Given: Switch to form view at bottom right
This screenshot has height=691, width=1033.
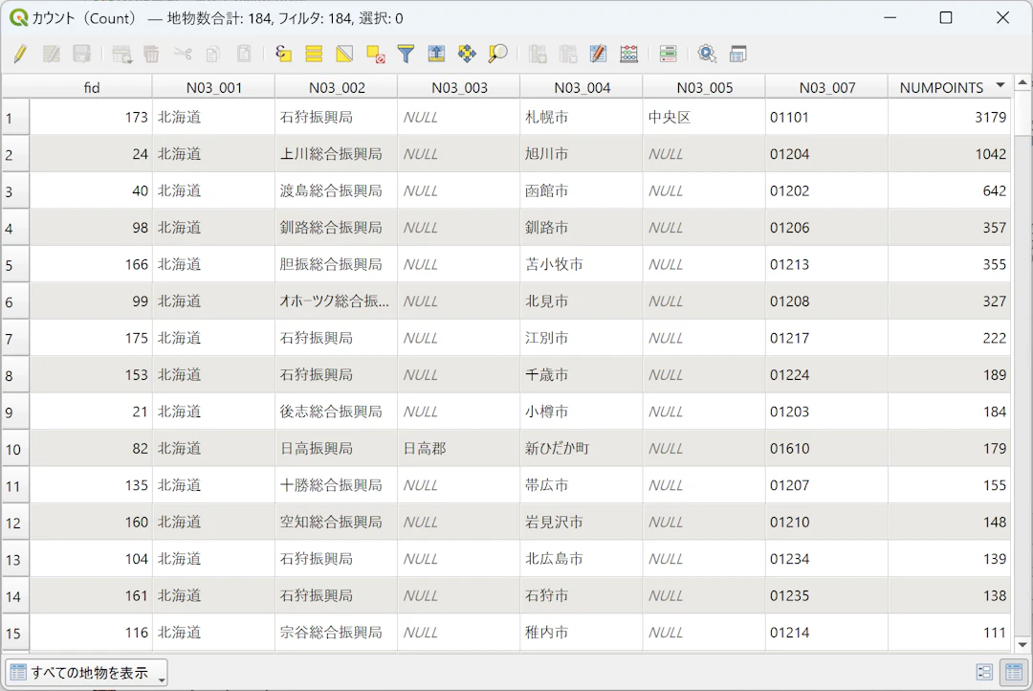Looking at the screenshot, I should (984, 672).
